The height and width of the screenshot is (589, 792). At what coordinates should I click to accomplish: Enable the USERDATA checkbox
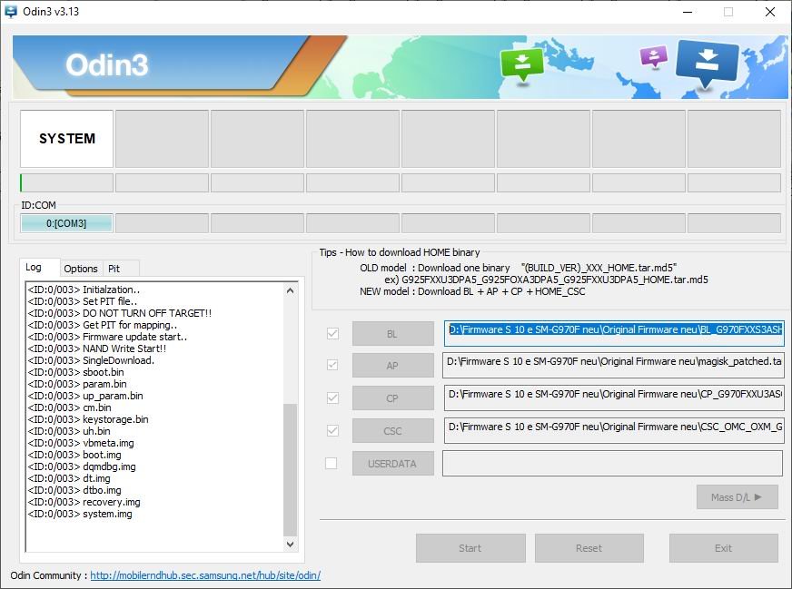pos(331,464)
